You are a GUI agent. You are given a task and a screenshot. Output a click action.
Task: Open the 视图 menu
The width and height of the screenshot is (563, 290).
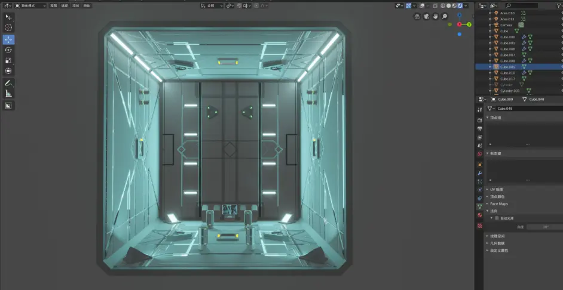coord(54,6)
